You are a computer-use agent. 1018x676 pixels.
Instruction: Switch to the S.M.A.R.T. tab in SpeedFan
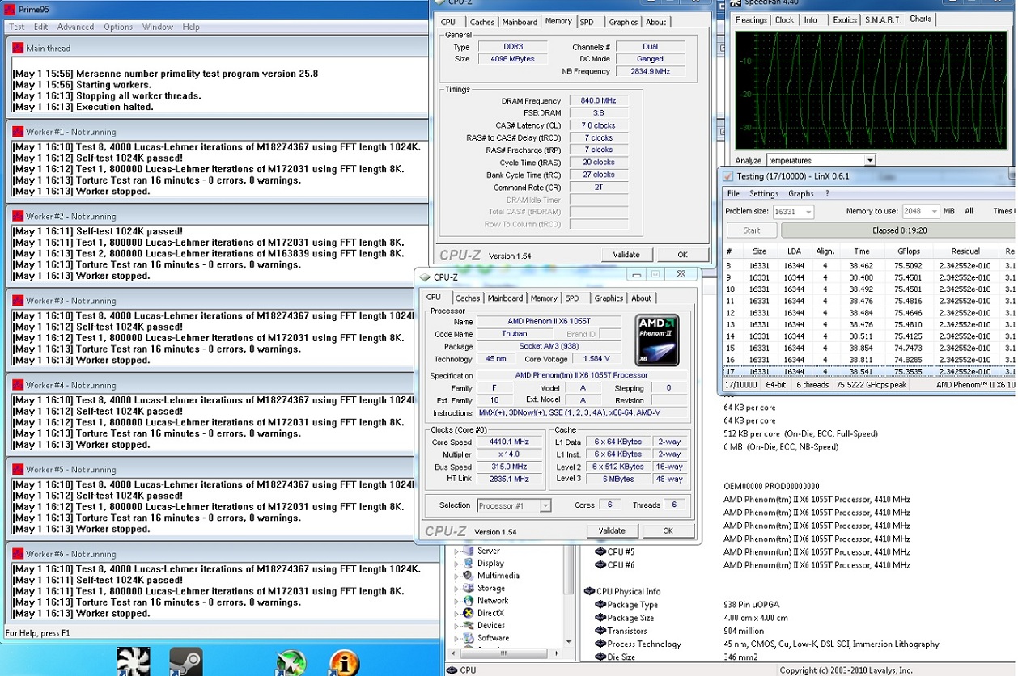click(x=882, y=20)
